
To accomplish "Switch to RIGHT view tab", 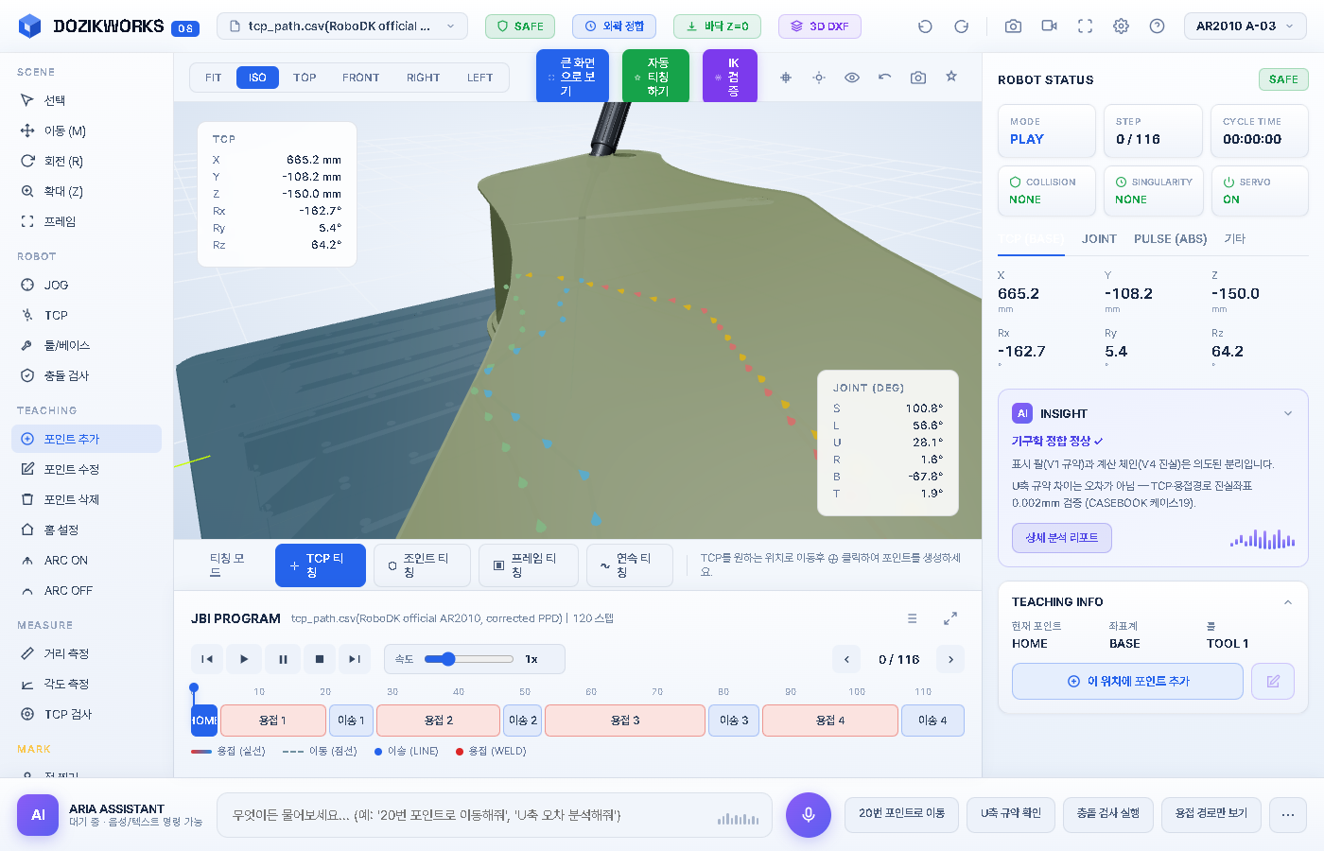I will [x=424, y=78].
